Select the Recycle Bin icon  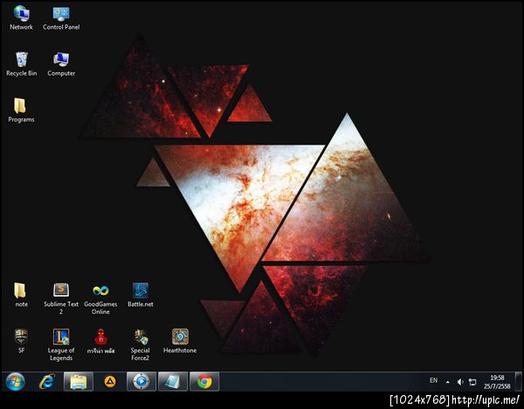pyautogui.click(x=21, y=65)
